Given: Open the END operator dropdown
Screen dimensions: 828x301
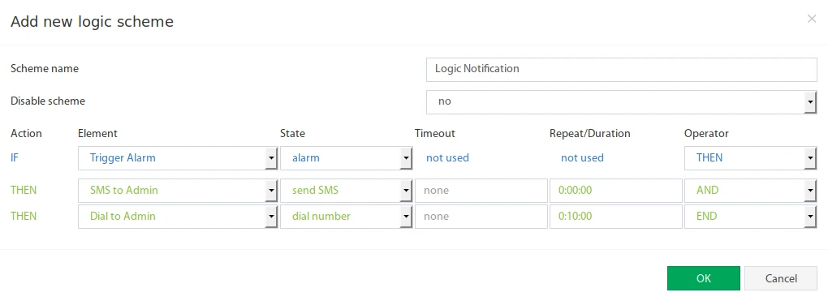Looking at the screenshot, I should [750, 217].
